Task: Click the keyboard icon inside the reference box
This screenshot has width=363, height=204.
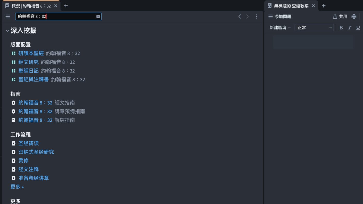Action: [98, 16]
